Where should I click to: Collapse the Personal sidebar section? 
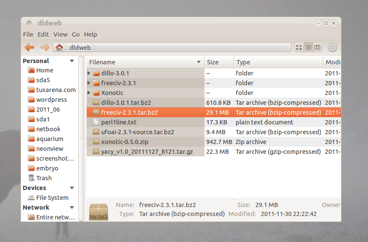(72, 61)
